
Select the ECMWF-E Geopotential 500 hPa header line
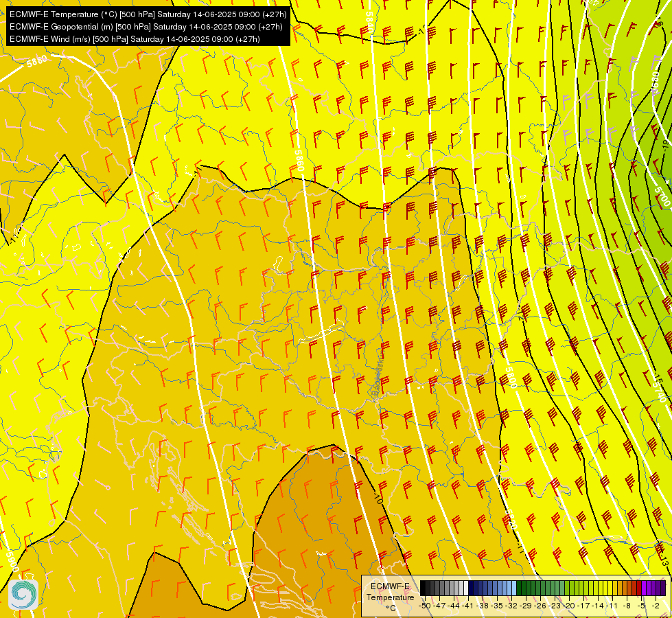click(146, 27)
